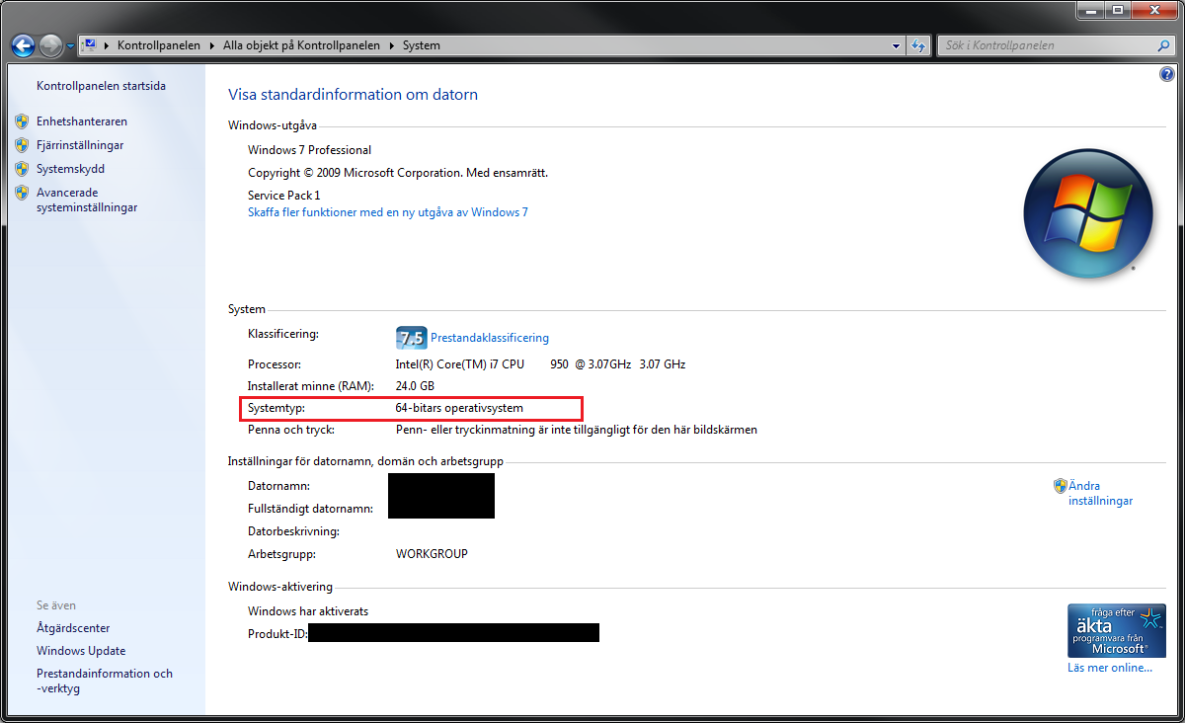Click the WORKGROUP value
Image resolution: width=1185 pixels, height=723 pixels.
coord(432,554)
